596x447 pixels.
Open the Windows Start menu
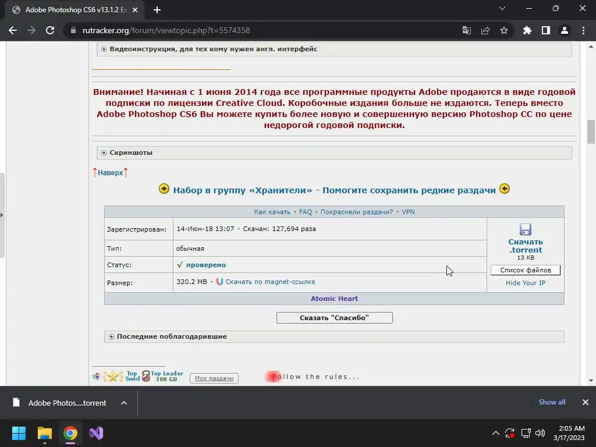(x=19, y=433)
